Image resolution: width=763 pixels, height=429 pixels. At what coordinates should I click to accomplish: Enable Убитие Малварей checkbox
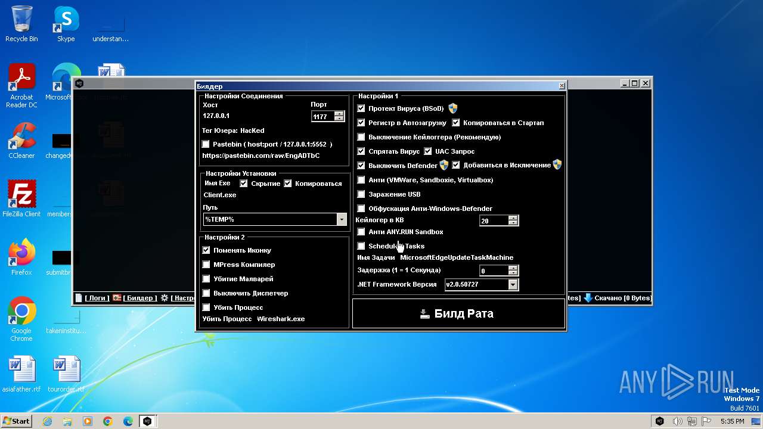[x=206, y=279]
